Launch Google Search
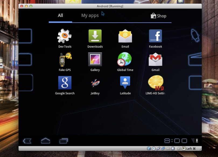 click(x=65, y=85)
